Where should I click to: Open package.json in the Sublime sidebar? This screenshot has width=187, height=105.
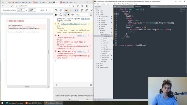click(x=105, y=56)
